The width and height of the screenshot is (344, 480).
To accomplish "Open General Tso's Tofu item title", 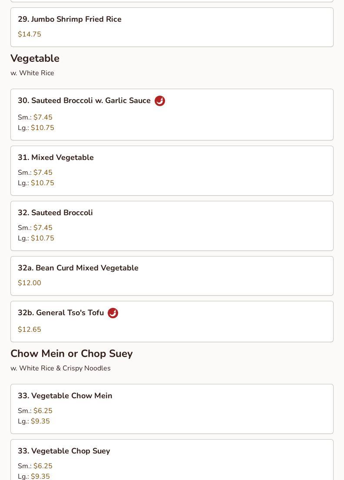I will pos(61,313).
